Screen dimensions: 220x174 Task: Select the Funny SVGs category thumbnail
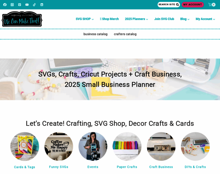tap(59, 146)
